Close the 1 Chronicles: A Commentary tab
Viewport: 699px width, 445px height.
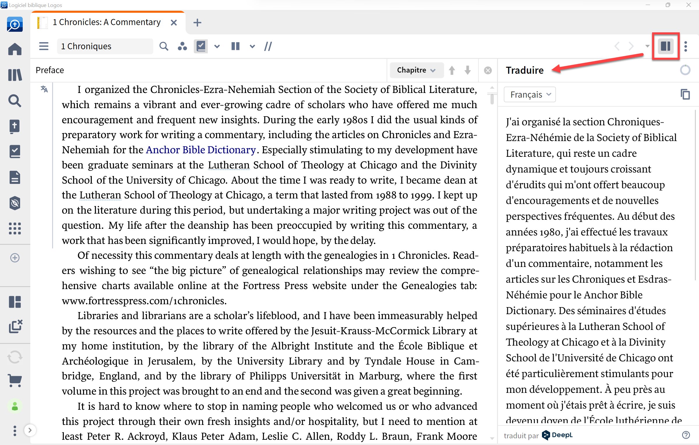[x=174, y=22]
